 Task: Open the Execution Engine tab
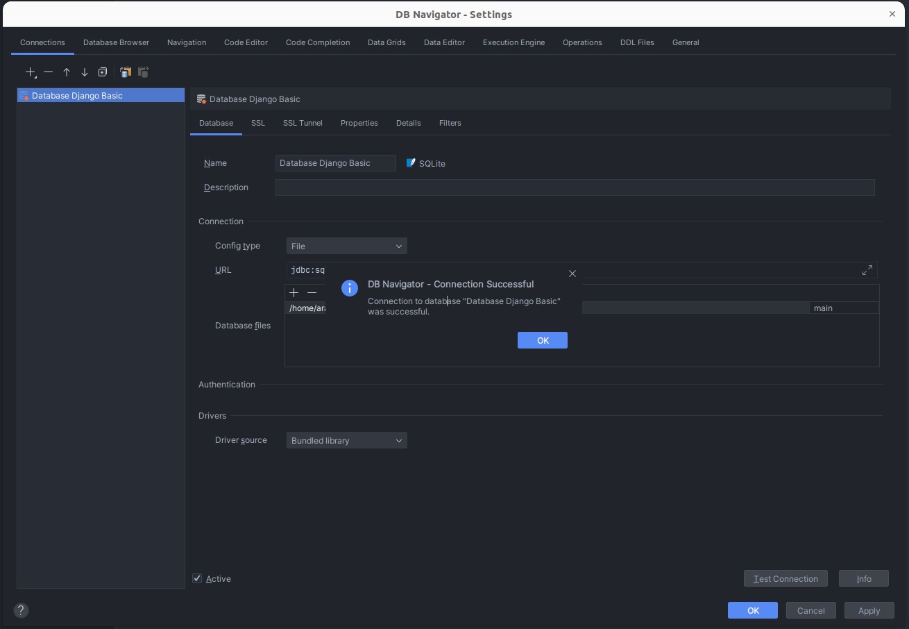click(513, 42)
